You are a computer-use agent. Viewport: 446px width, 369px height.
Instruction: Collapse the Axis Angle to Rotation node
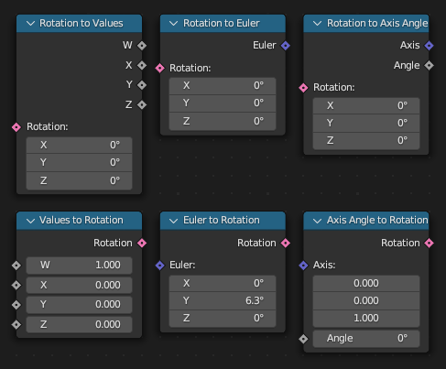pyautogui.click(x=317, y=221)
